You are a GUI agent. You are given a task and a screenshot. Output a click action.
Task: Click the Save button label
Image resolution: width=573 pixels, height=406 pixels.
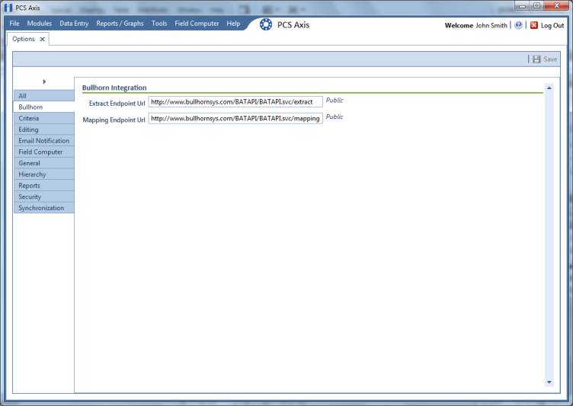tap(550, 59)
